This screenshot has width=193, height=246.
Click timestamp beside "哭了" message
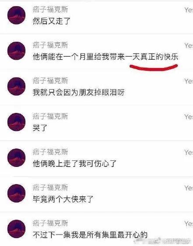(x=189, y=117)
